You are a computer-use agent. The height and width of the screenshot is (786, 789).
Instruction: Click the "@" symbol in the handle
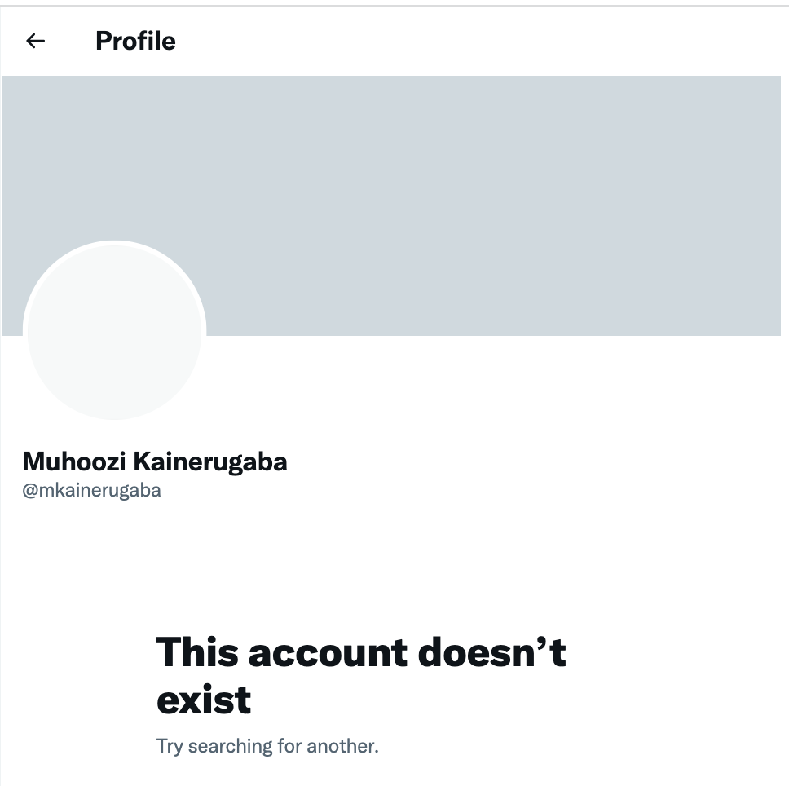click(30, 491)
